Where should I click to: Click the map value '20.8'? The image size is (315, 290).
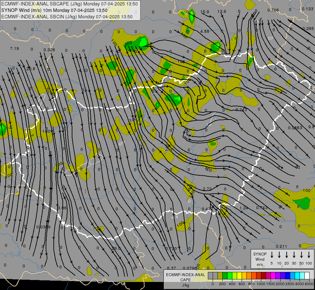31,69
